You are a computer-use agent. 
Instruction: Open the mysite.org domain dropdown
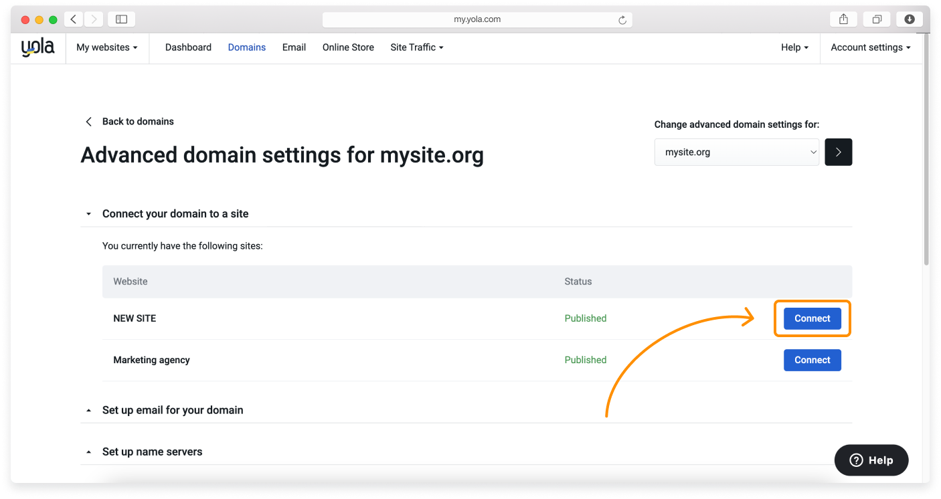736,152
